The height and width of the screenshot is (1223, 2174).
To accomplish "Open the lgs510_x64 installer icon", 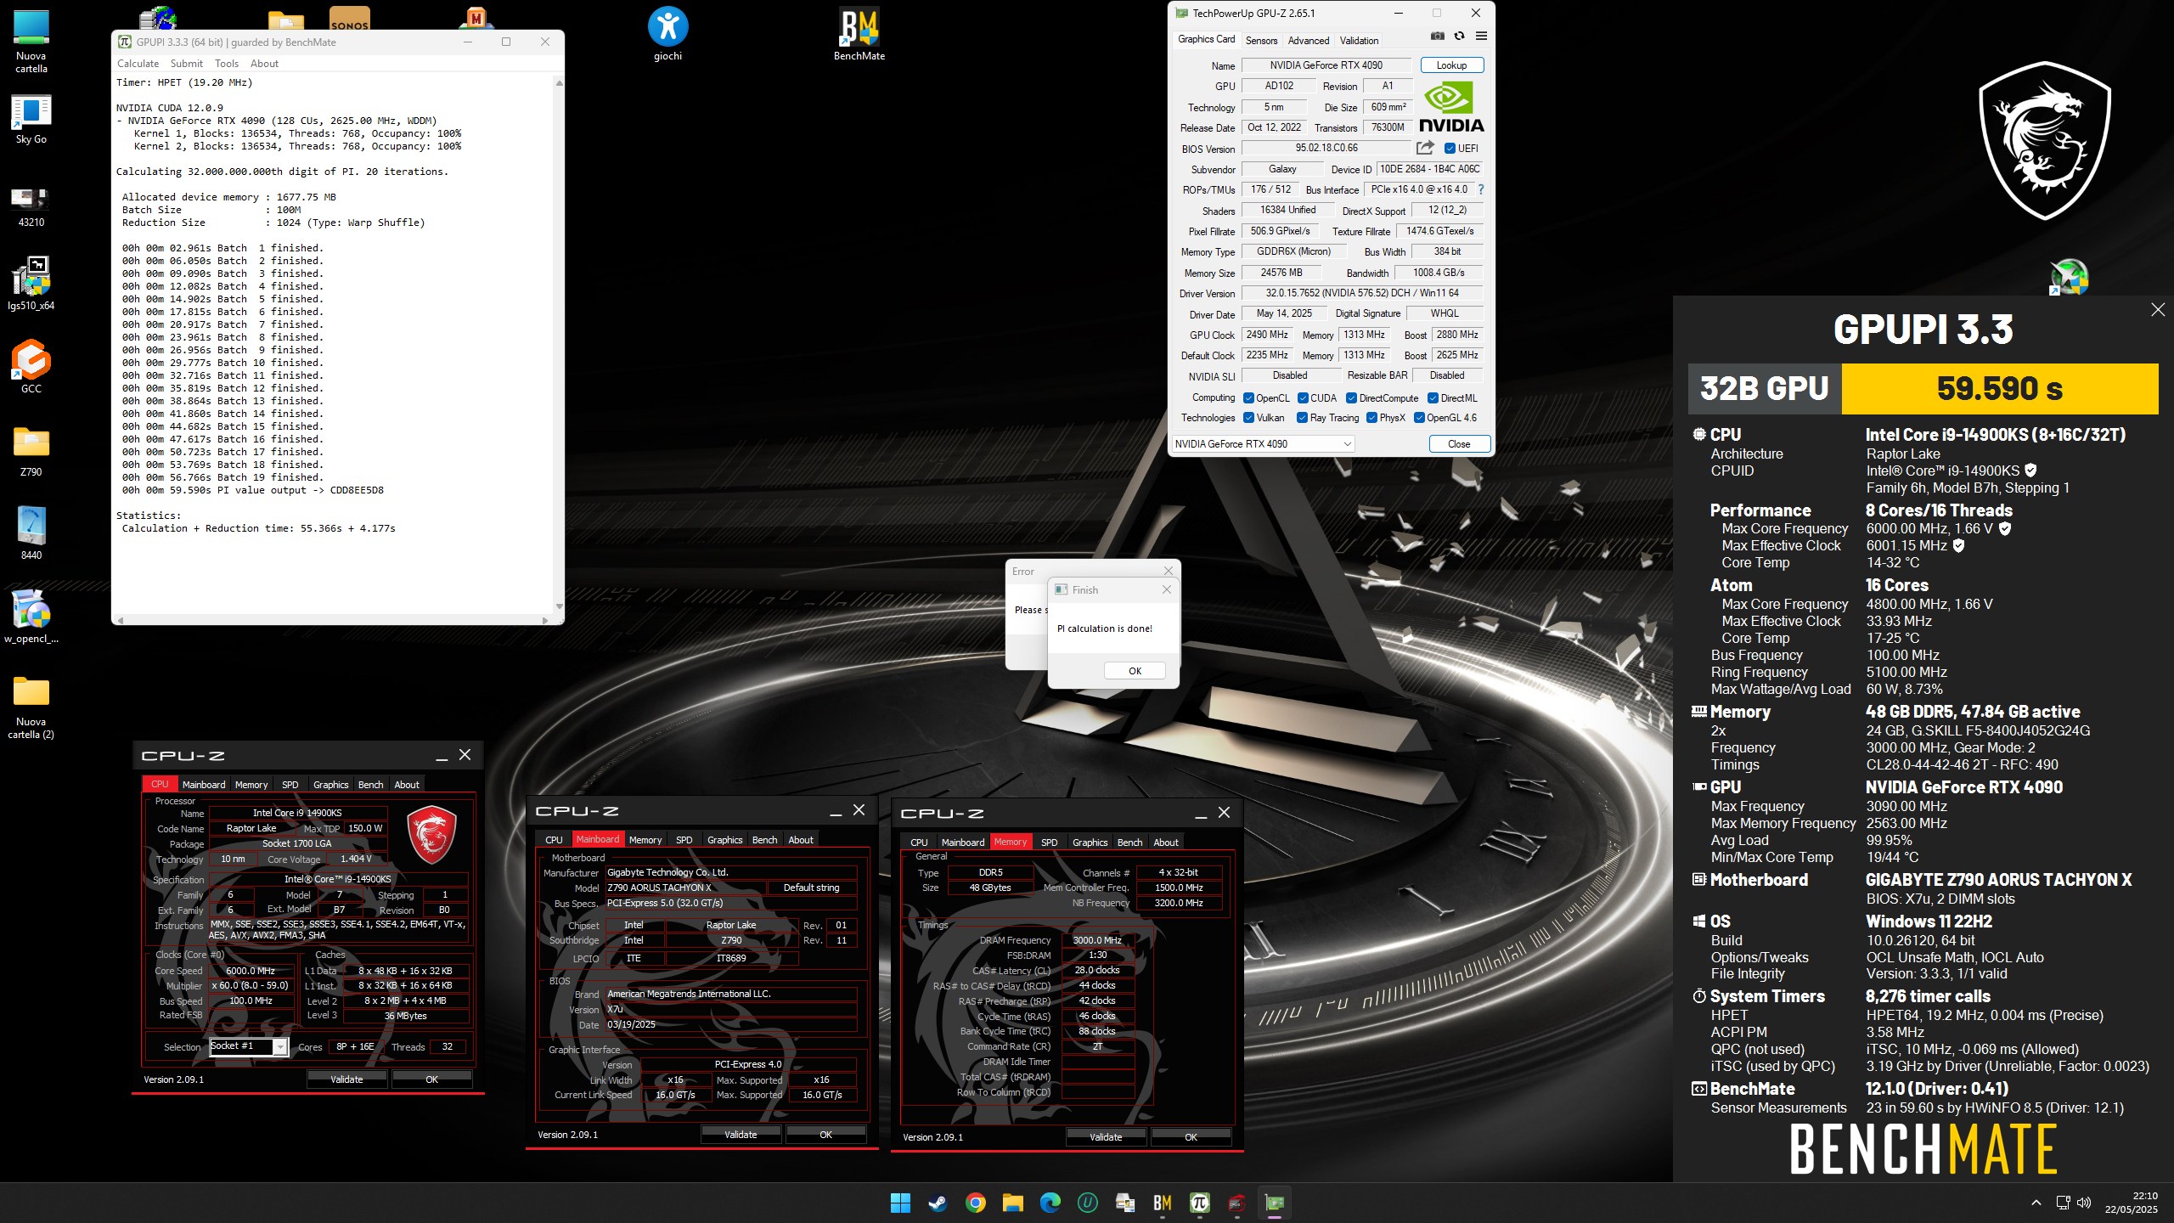I will click(x=31, y=284).
